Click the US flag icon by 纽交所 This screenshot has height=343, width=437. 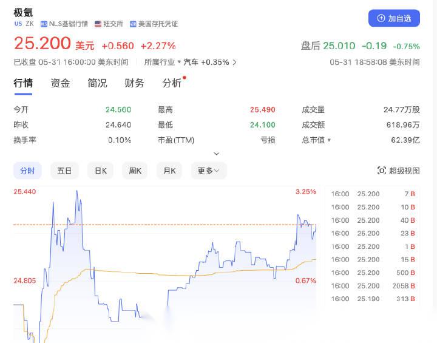98,24
